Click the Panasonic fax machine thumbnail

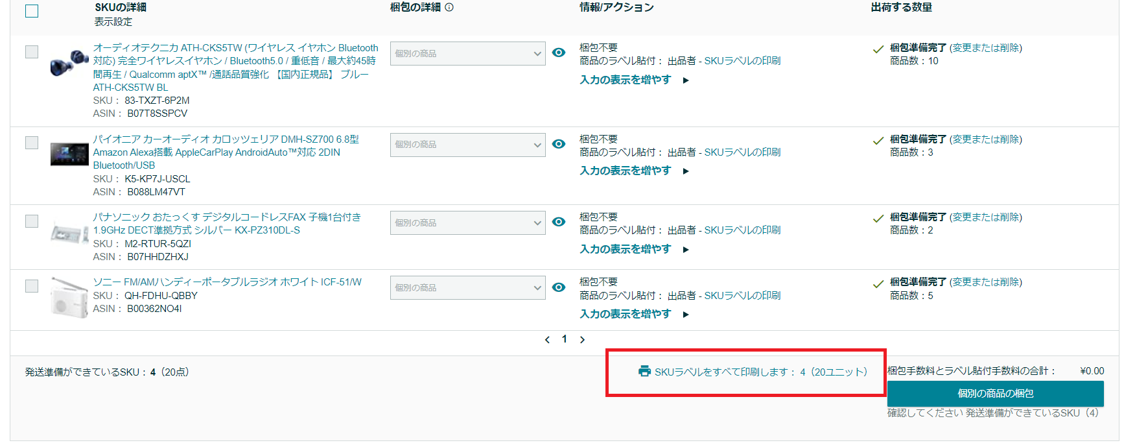[69, 232]
